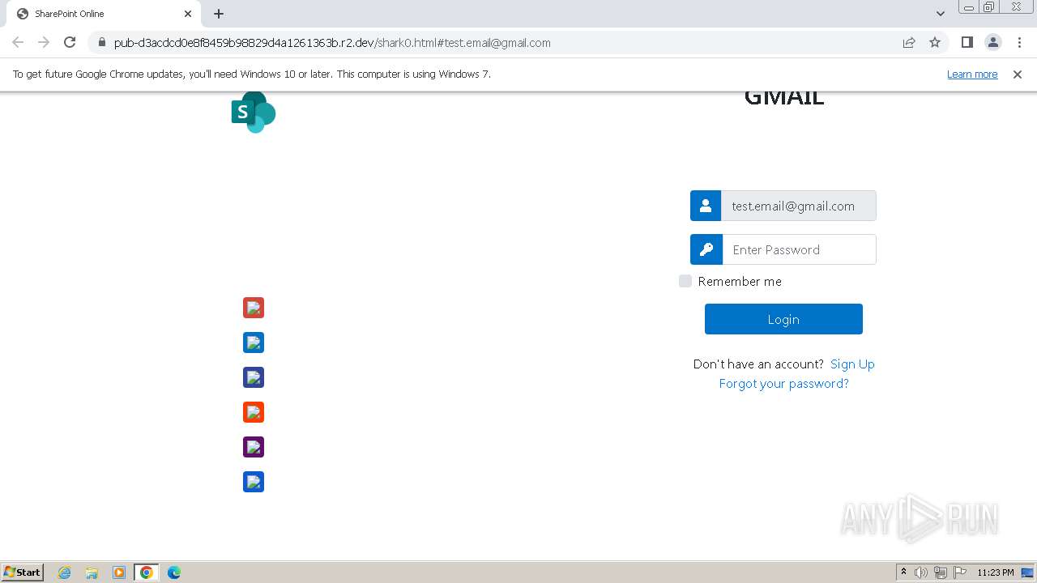
Task: Bookmark this page with star icon
Action: pos(935,43)
